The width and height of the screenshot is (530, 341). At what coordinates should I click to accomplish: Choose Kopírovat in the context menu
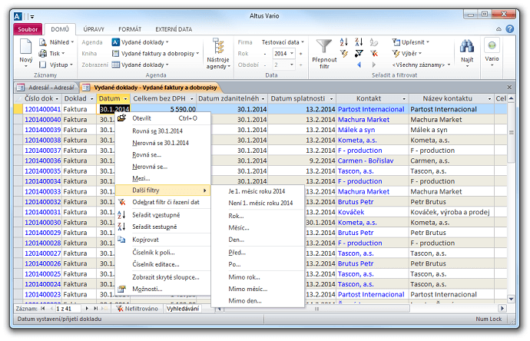163,240
